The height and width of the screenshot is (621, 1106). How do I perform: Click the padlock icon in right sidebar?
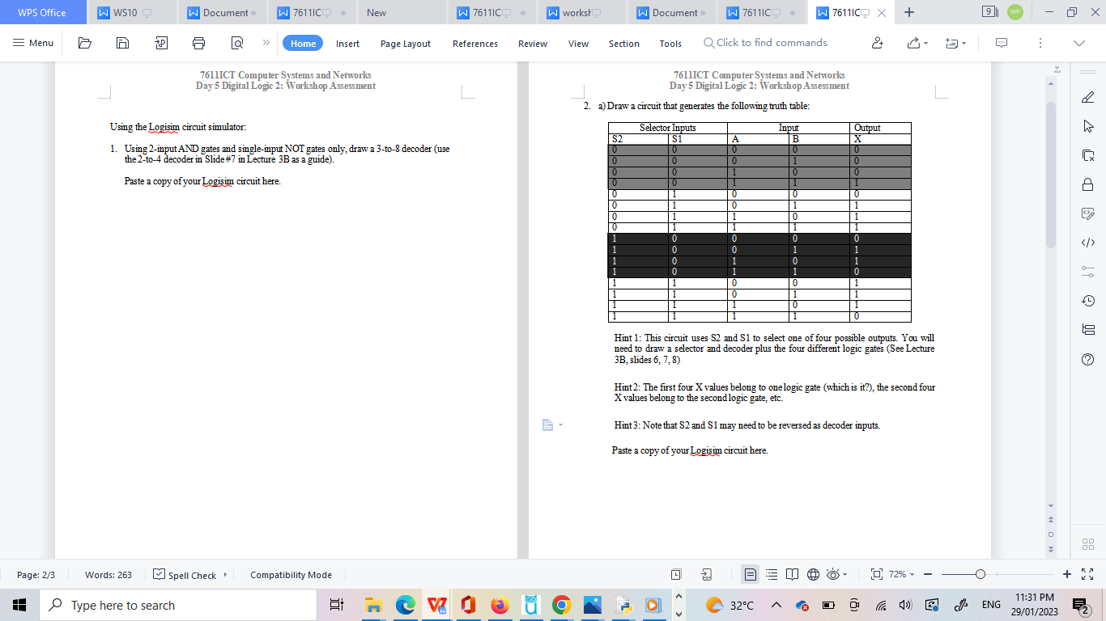click(x=1088, y=184)
